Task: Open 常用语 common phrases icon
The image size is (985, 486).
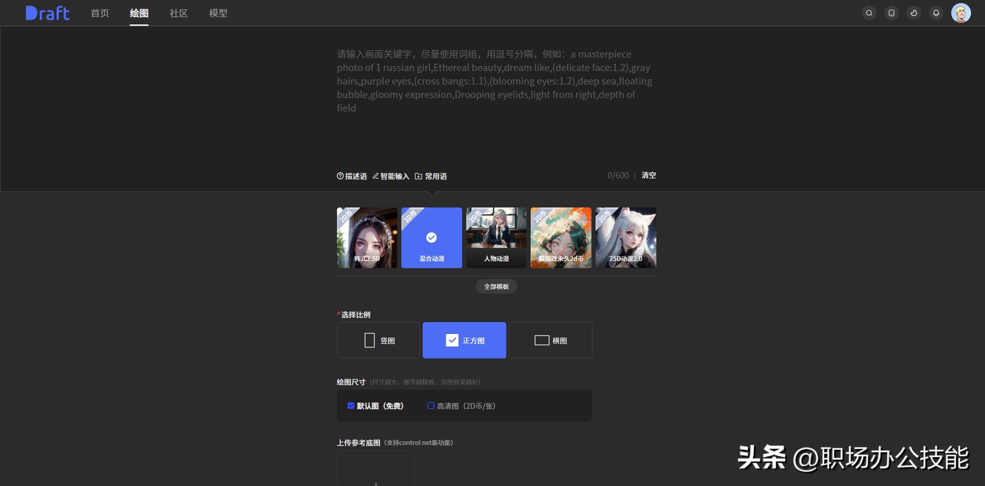Action: pyautogui.click(x=419, y=176)
